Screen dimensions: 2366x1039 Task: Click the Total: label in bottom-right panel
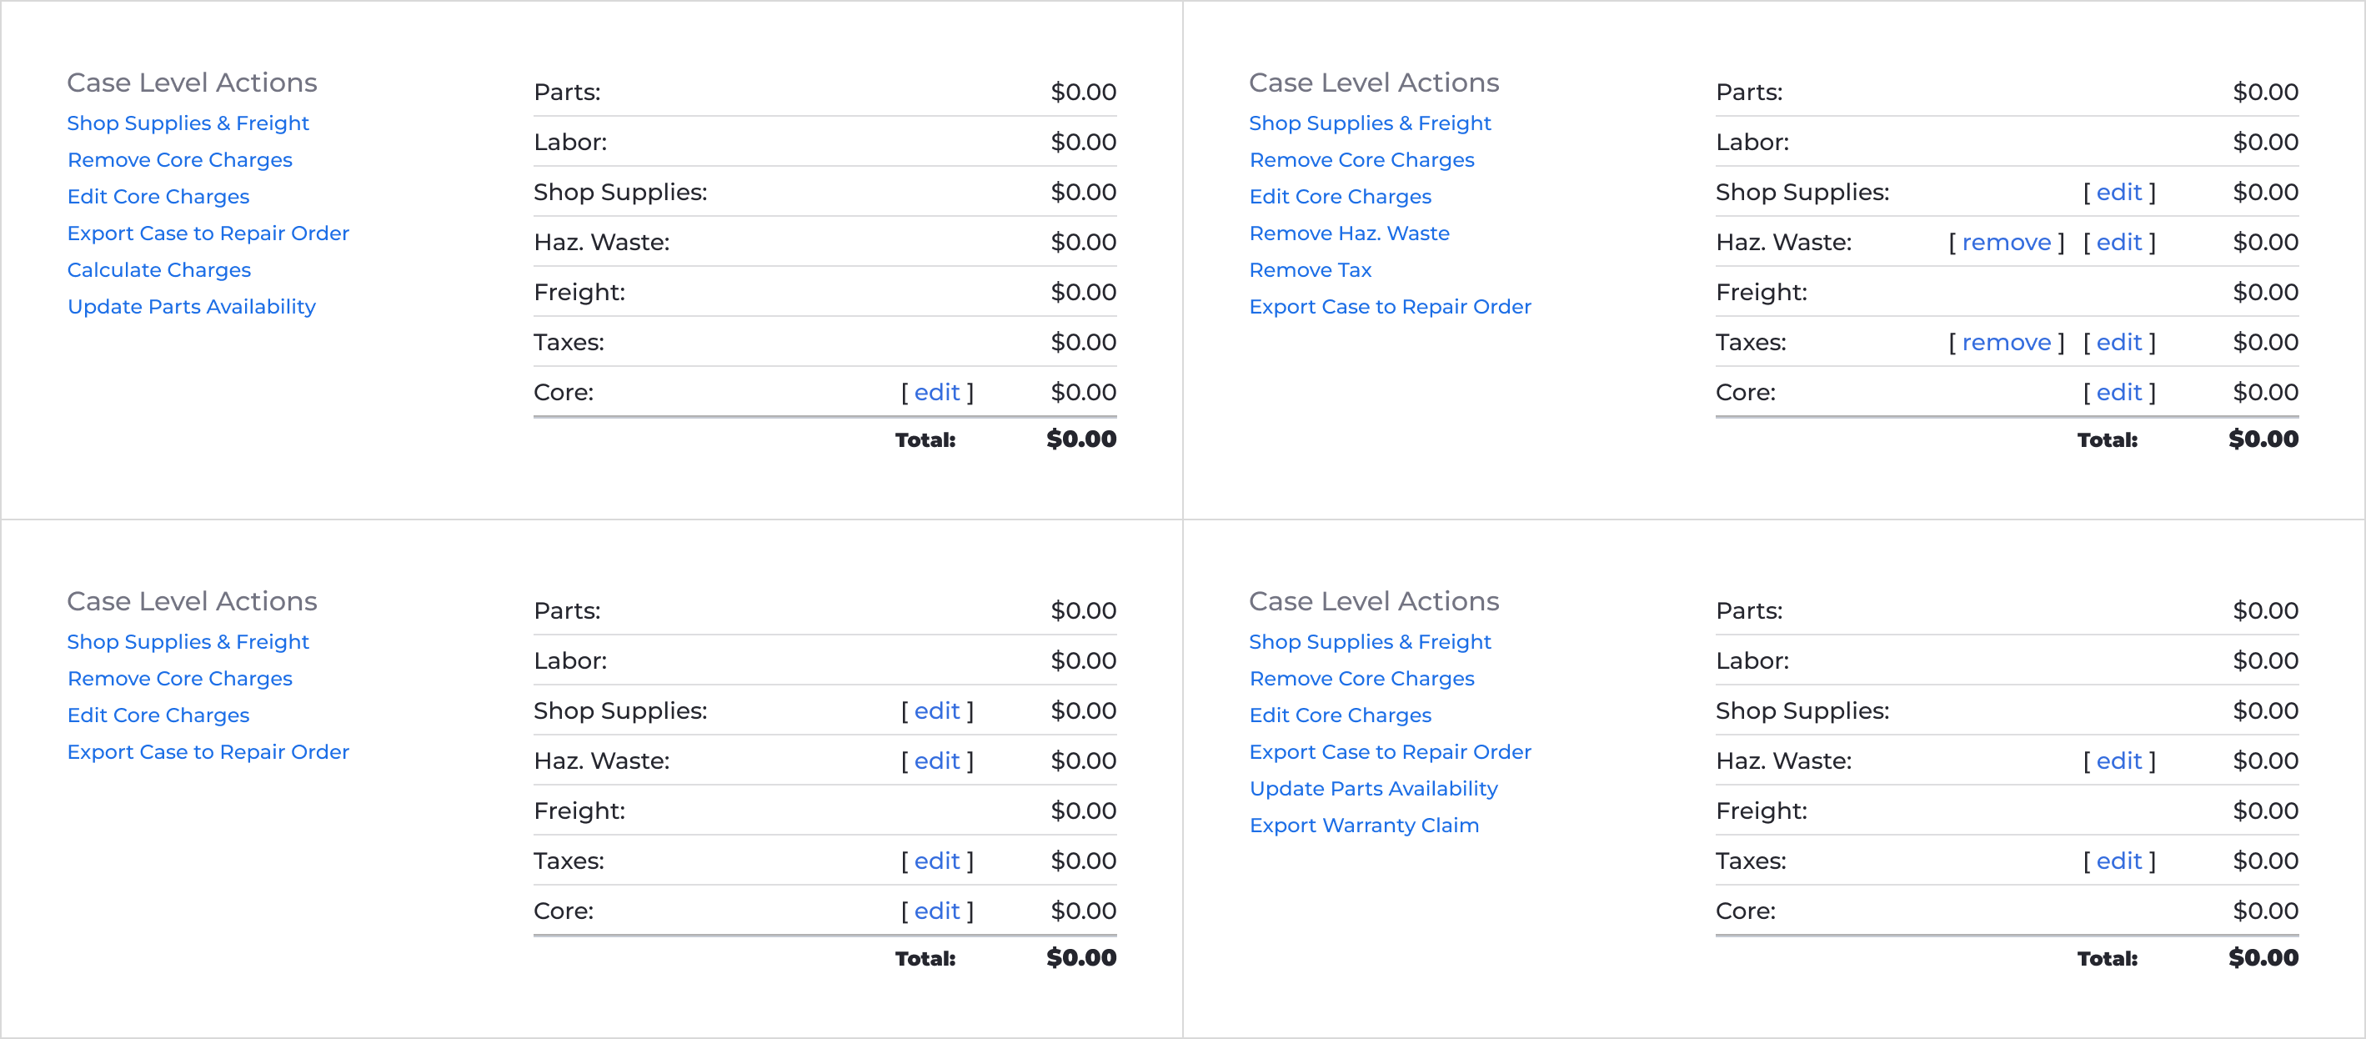(x=2107, y=959)
